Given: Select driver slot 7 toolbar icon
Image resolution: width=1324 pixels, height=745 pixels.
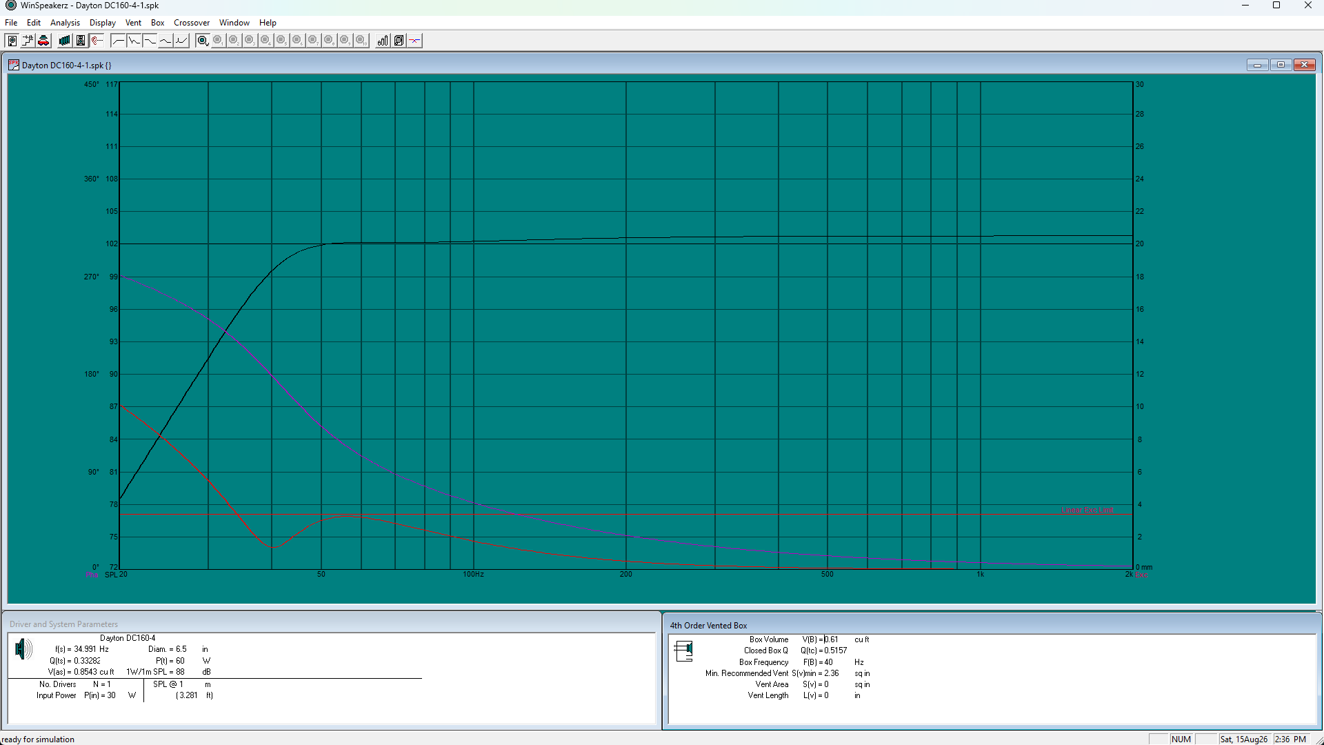Looking at the screenshot, I should (313, 41).
